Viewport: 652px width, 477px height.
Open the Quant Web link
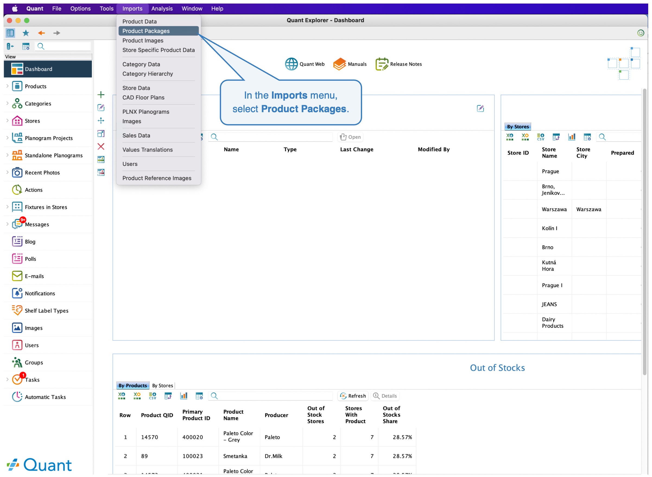(x=305, y=64)
